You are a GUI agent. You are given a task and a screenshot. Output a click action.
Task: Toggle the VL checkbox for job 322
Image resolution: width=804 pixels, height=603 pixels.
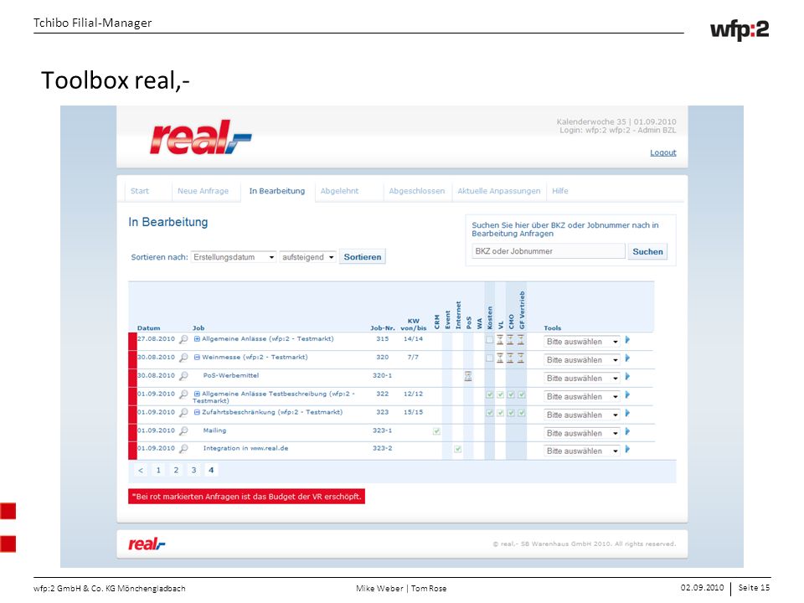click(x=501, y=394)
